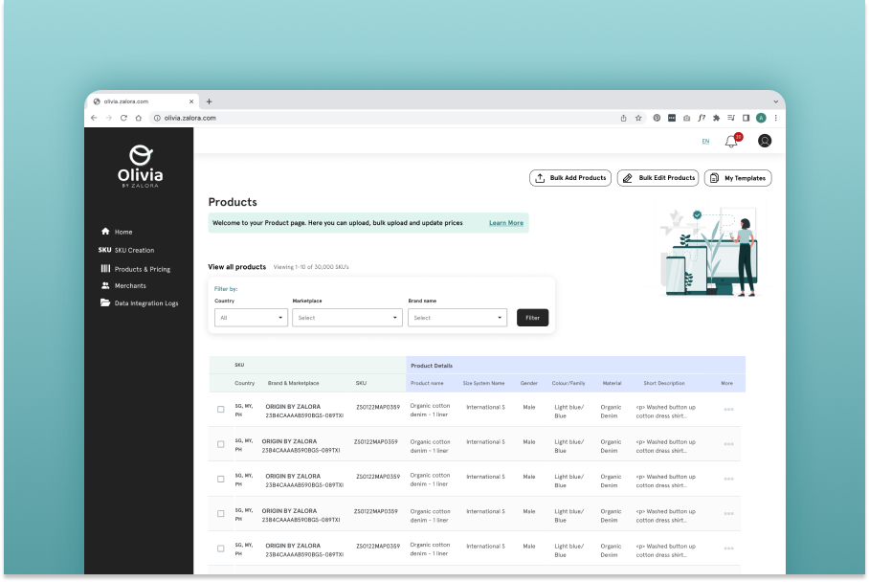869x582 pixels.
Task: Tick the third product row checkbox
Action: point(220,479)
